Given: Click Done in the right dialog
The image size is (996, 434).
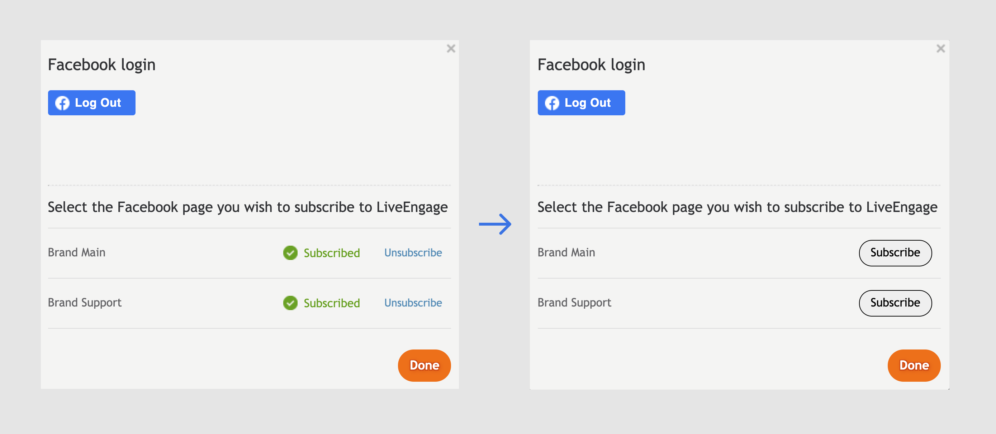Looking at the screenshot, I should coord(914,365).
